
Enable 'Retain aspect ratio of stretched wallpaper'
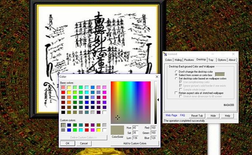(x=176, y=93)
